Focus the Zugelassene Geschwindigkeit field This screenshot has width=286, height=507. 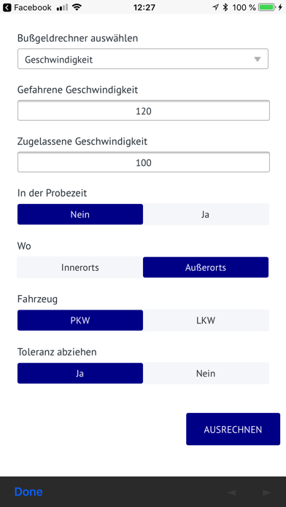[144, 162]
